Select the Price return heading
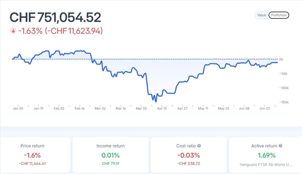Image resolution: width=302 pixels, height=174 pixels. [32, 146]
